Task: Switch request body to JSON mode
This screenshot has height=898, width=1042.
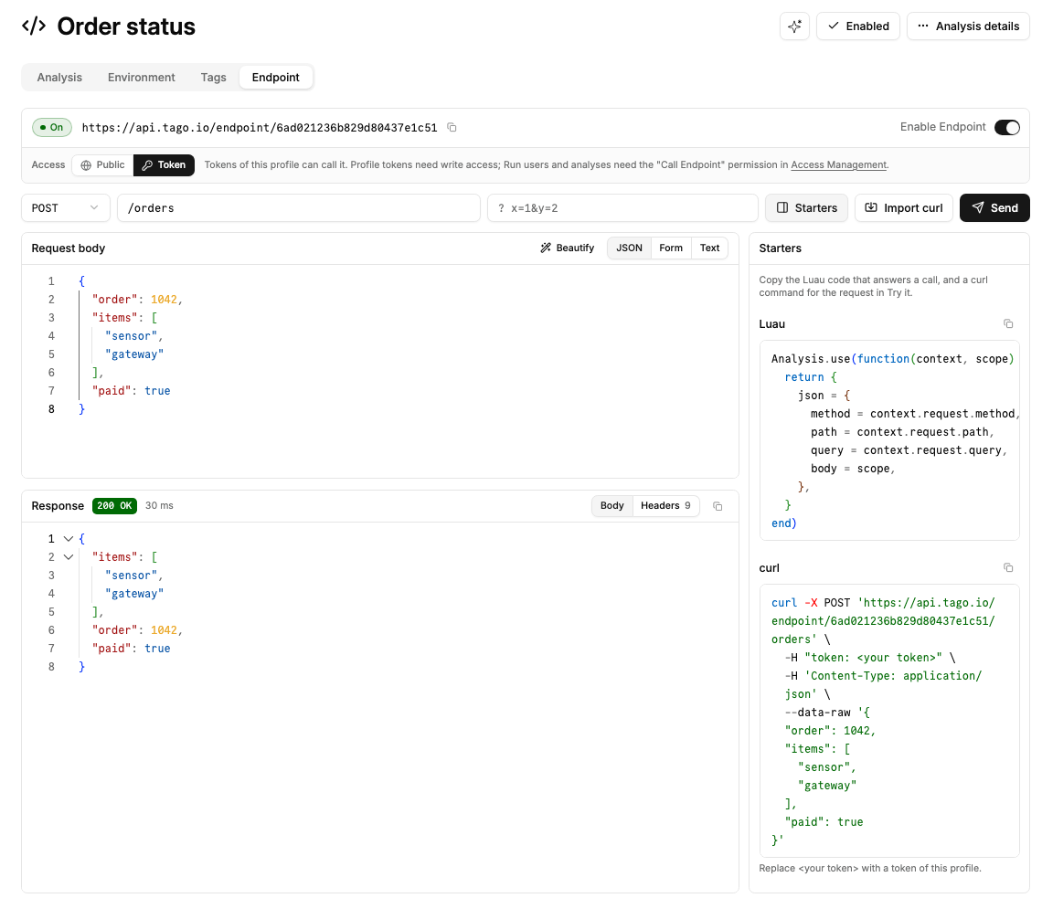Action: coord(630,248)
